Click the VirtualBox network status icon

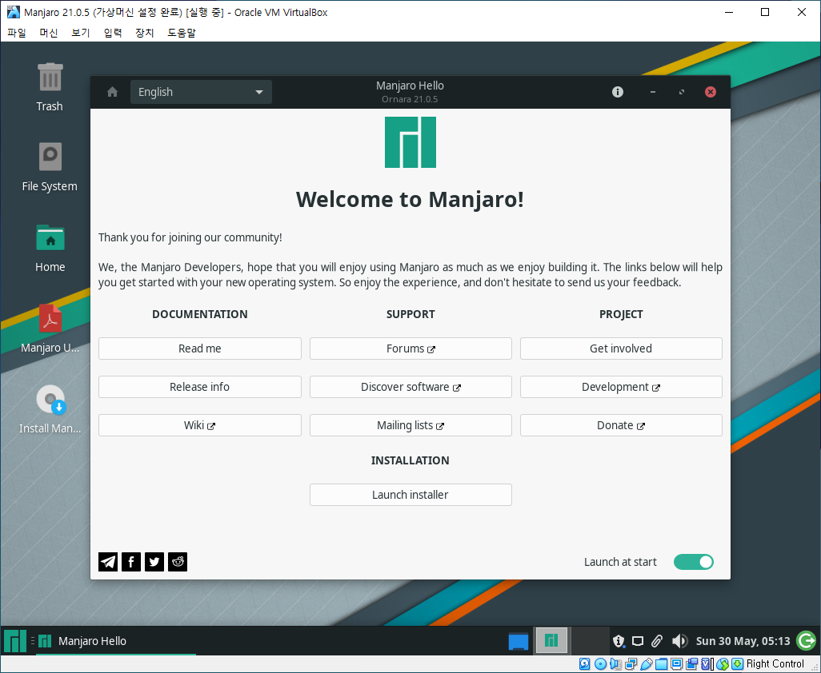tap(631, 664)
